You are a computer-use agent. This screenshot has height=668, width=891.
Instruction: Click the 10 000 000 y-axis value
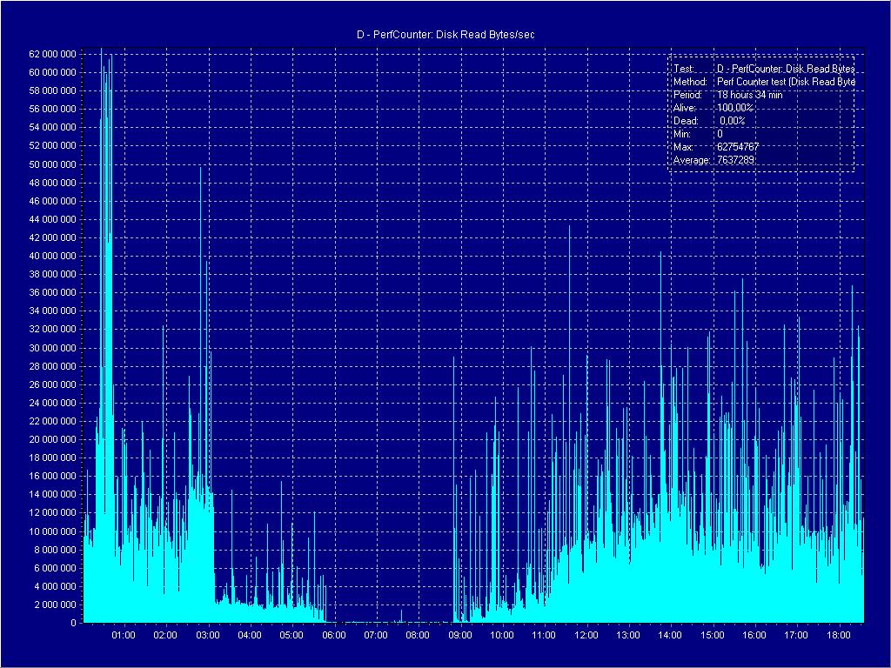point(54,531)
